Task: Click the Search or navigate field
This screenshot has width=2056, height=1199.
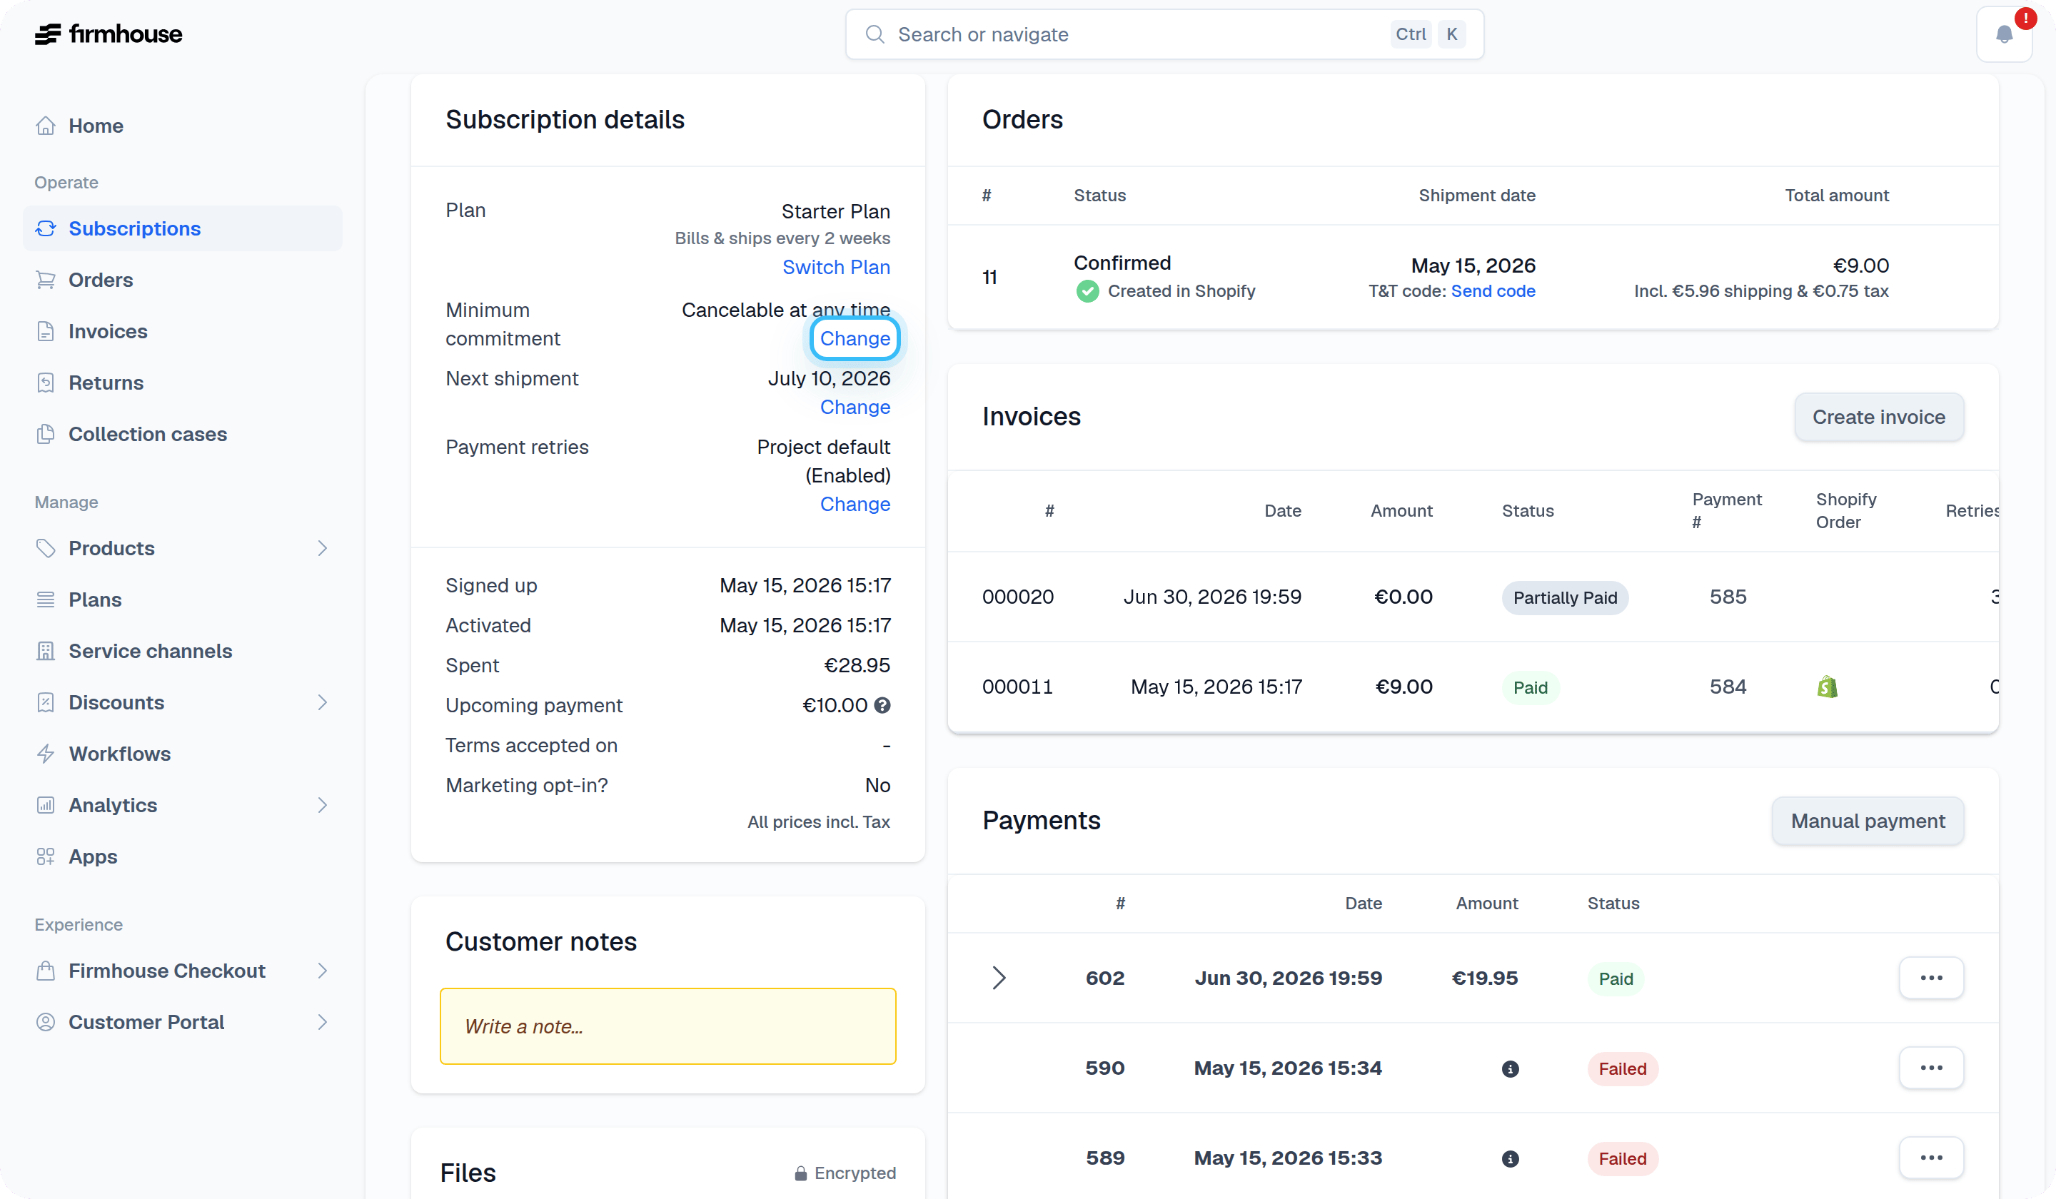Action: (1164, 34)
